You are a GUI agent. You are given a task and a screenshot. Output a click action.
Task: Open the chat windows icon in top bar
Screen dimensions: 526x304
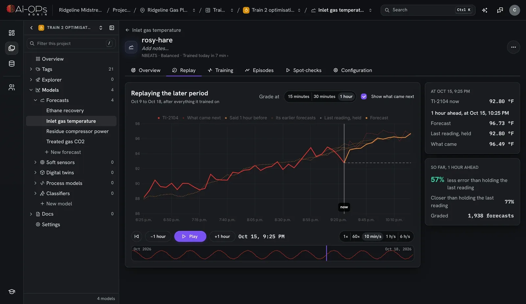tap(500, 10)
